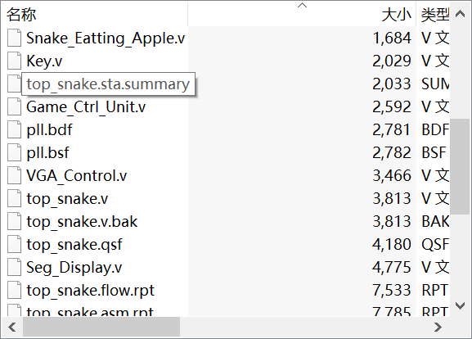The height and width of the screenshot is (339, 472).
Task: Click the vertical scrollbar thumb
Action: click(460, 166)
